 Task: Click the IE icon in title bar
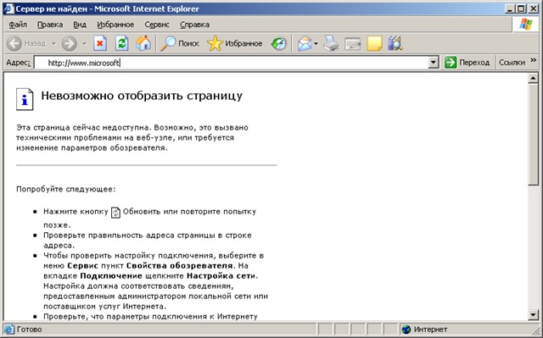click(8, 8)
